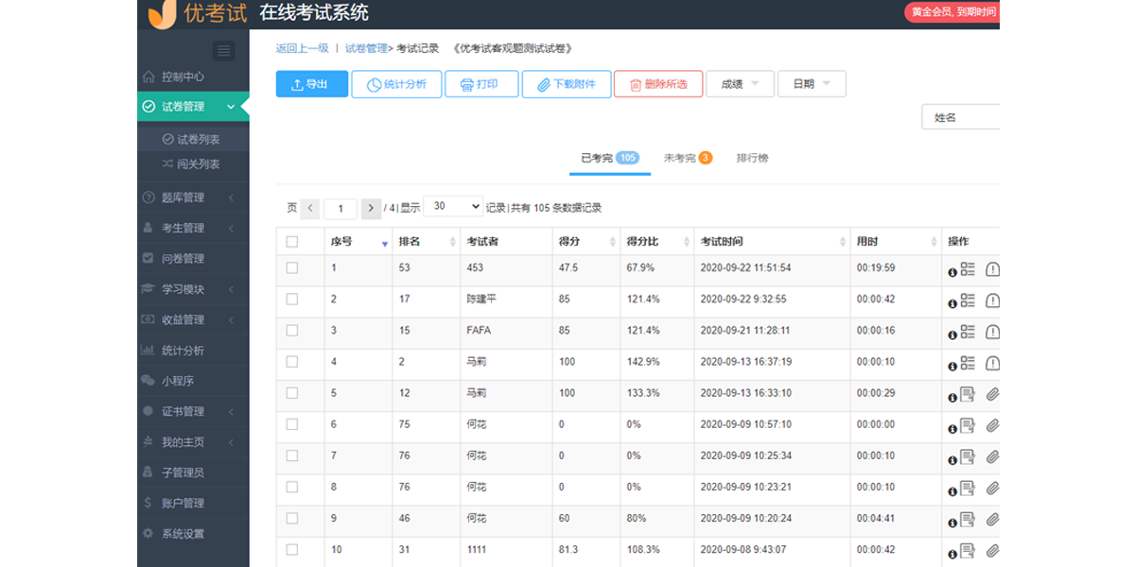Click the alert icon for row 453
This screenshot has height=567, width=1135.
[992, 269]
